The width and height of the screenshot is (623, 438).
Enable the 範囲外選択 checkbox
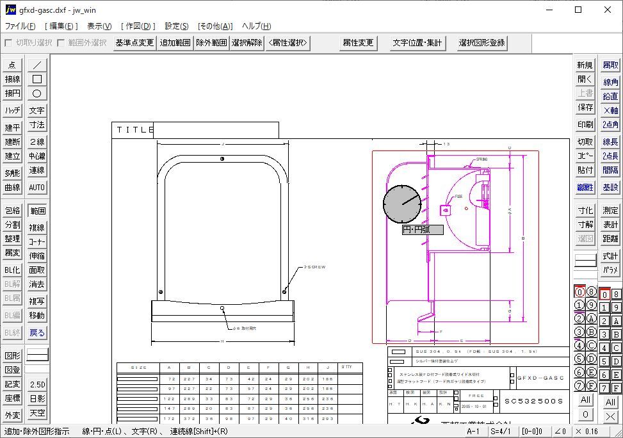[x=61, y=43]
